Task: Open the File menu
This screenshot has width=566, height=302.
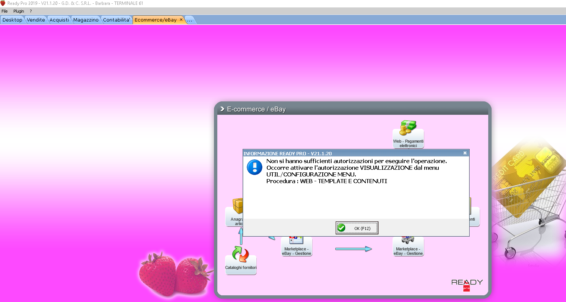Action: 4,11
